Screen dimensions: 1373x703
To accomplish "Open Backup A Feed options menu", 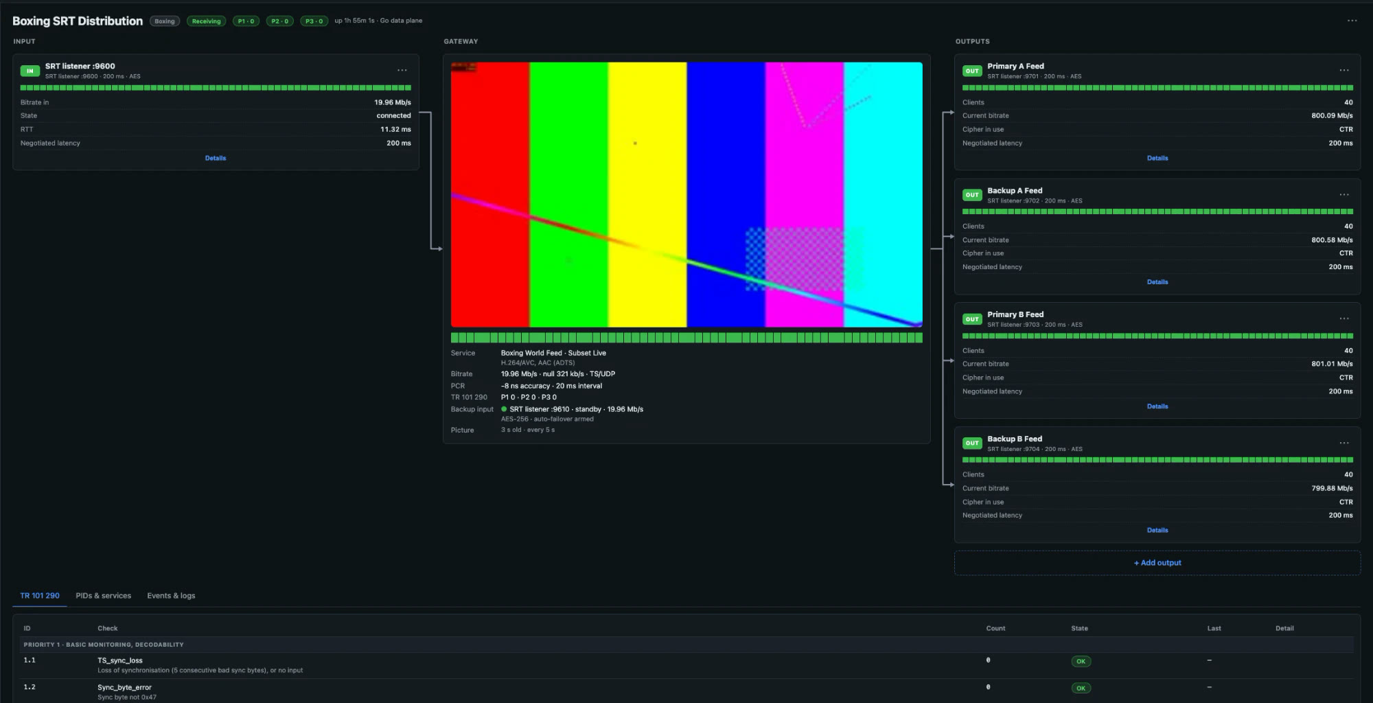I will 1344,194.
